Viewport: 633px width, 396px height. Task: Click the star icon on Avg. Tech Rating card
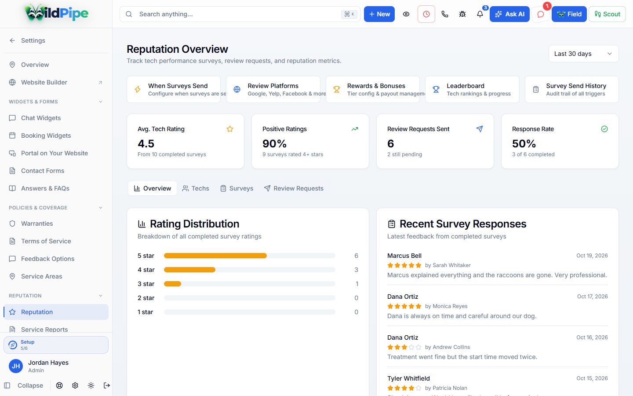230,129
